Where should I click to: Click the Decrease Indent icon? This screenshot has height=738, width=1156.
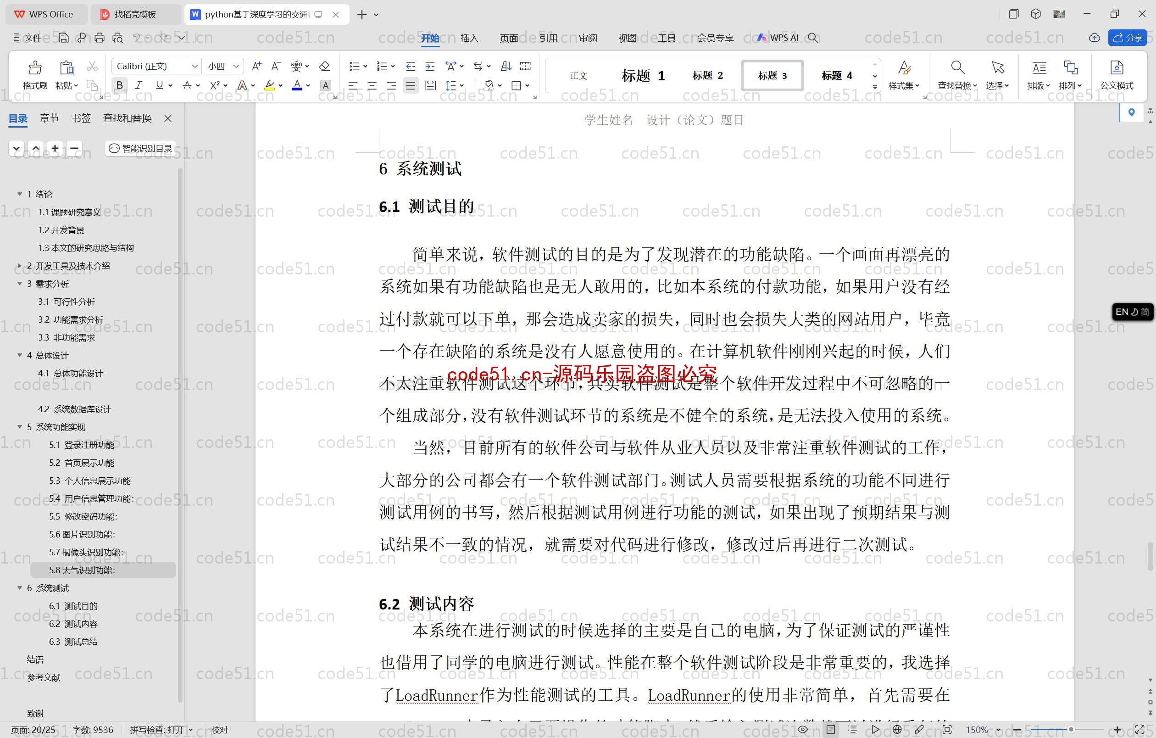pyautogui.click(x=411, y=66)
